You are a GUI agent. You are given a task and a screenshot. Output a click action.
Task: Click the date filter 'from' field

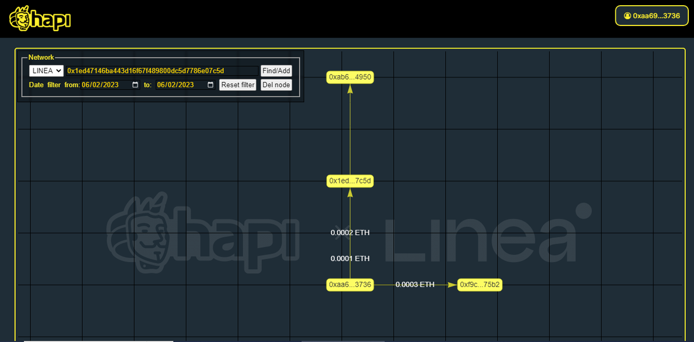(x=110, y=84)
